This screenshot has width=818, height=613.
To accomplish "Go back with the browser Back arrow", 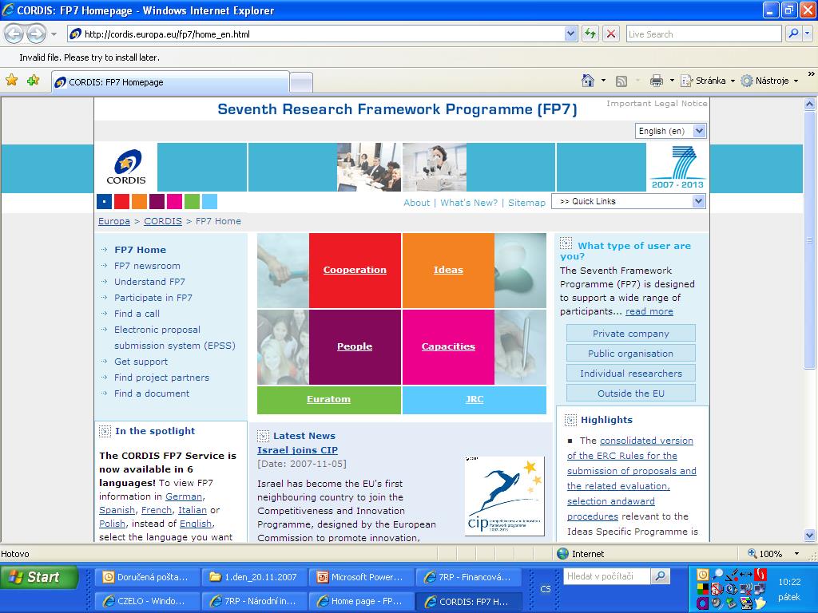I will [14, 34].
